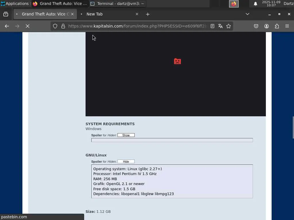Screen dimensions: 294x220
Task: Click the page vertical scrollbar thumb
Action: click(293, 127)
